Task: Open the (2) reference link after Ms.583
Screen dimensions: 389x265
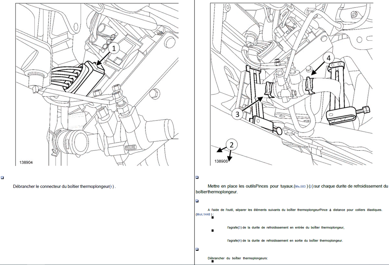Action: click(311, 186)
